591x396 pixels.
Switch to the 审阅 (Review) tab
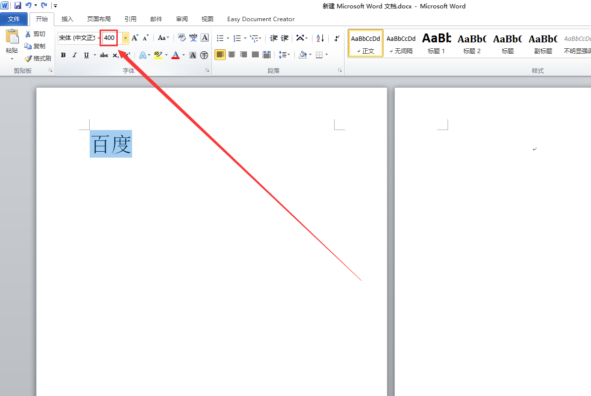[182, 19]
